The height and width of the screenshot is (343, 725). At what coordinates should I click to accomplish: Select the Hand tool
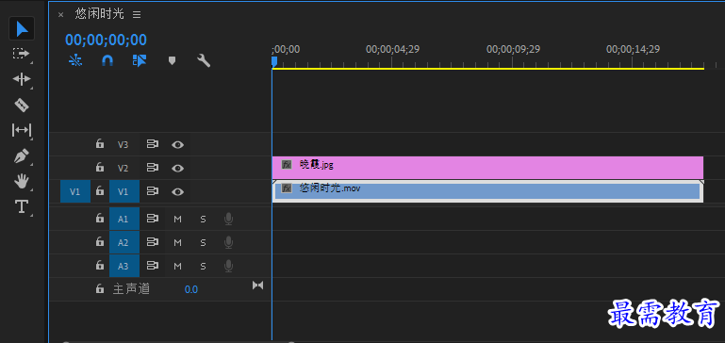pyautogui.click(x=22, y=181)
